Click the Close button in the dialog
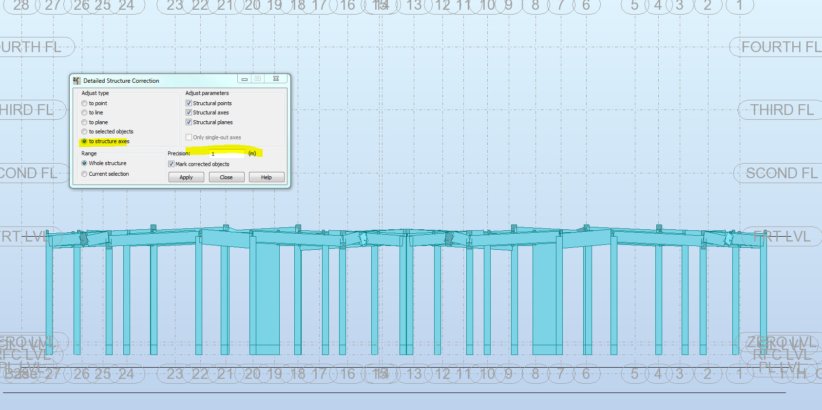This screenshot has height=410, width=822. click(x=226, y=177)
